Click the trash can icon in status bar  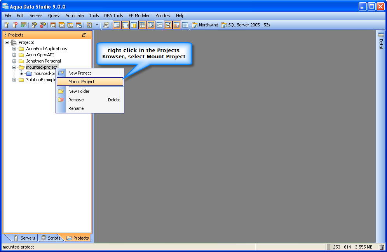tap(382, 247)
